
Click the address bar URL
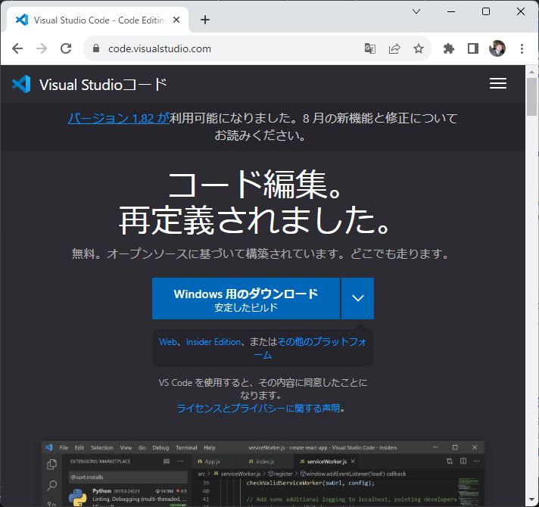point(160,48)
